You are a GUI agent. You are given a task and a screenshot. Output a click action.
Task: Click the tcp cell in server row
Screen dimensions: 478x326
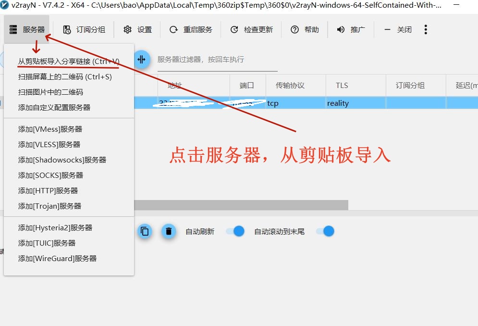click(296, 103)
